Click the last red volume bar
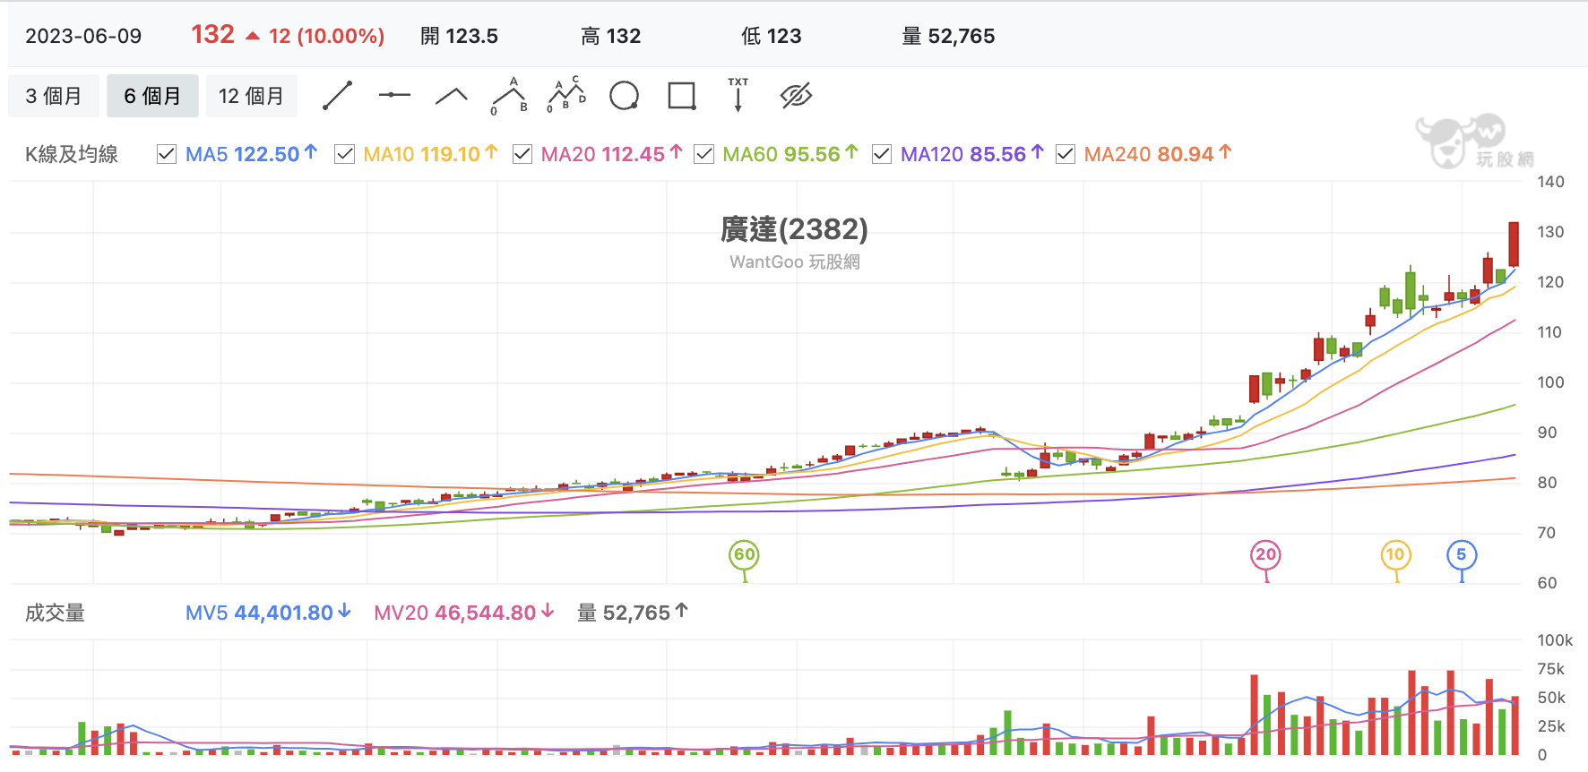 click(1515, 725)
